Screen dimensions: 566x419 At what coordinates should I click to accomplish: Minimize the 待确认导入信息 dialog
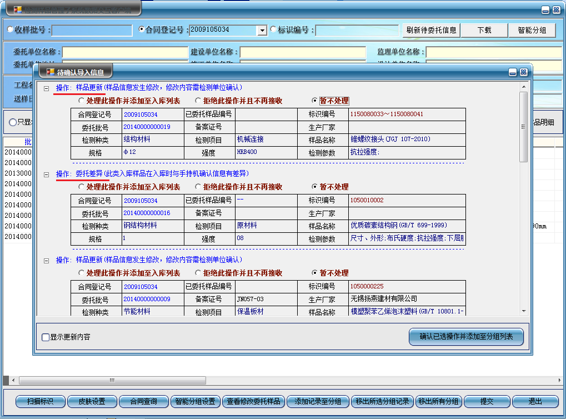click(x=514, y=72)
